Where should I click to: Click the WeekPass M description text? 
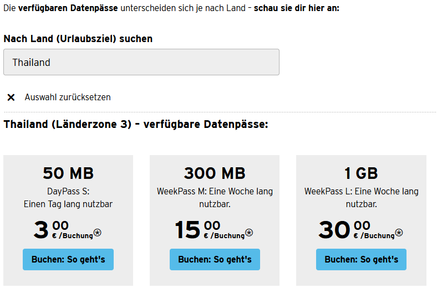coord(215,198)
